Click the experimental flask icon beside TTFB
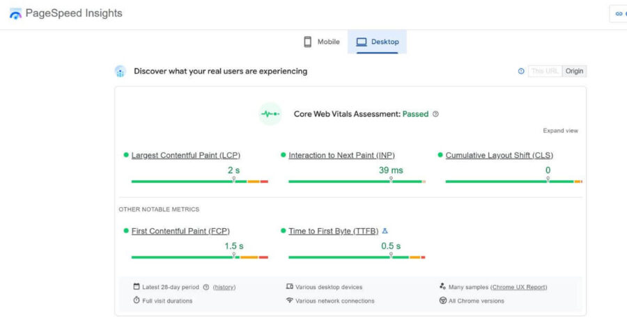The width and height of the screenshot is (627, 329). [x=385, y=231]
